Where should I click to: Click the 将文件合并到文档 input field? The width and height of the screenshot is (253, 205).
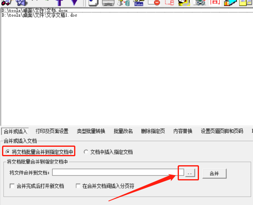point(118,172)
